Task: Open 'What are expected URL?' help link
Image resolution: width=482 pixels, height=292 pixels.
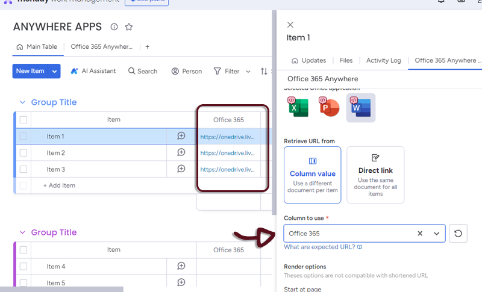Action: coord(323,247)
